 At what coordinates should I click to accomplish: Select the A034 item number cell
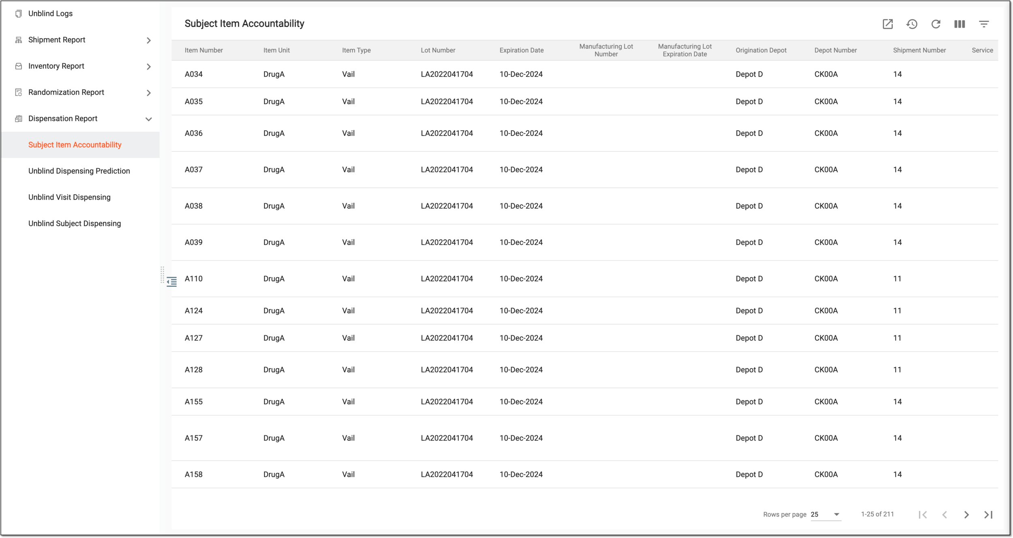(194, 74)
